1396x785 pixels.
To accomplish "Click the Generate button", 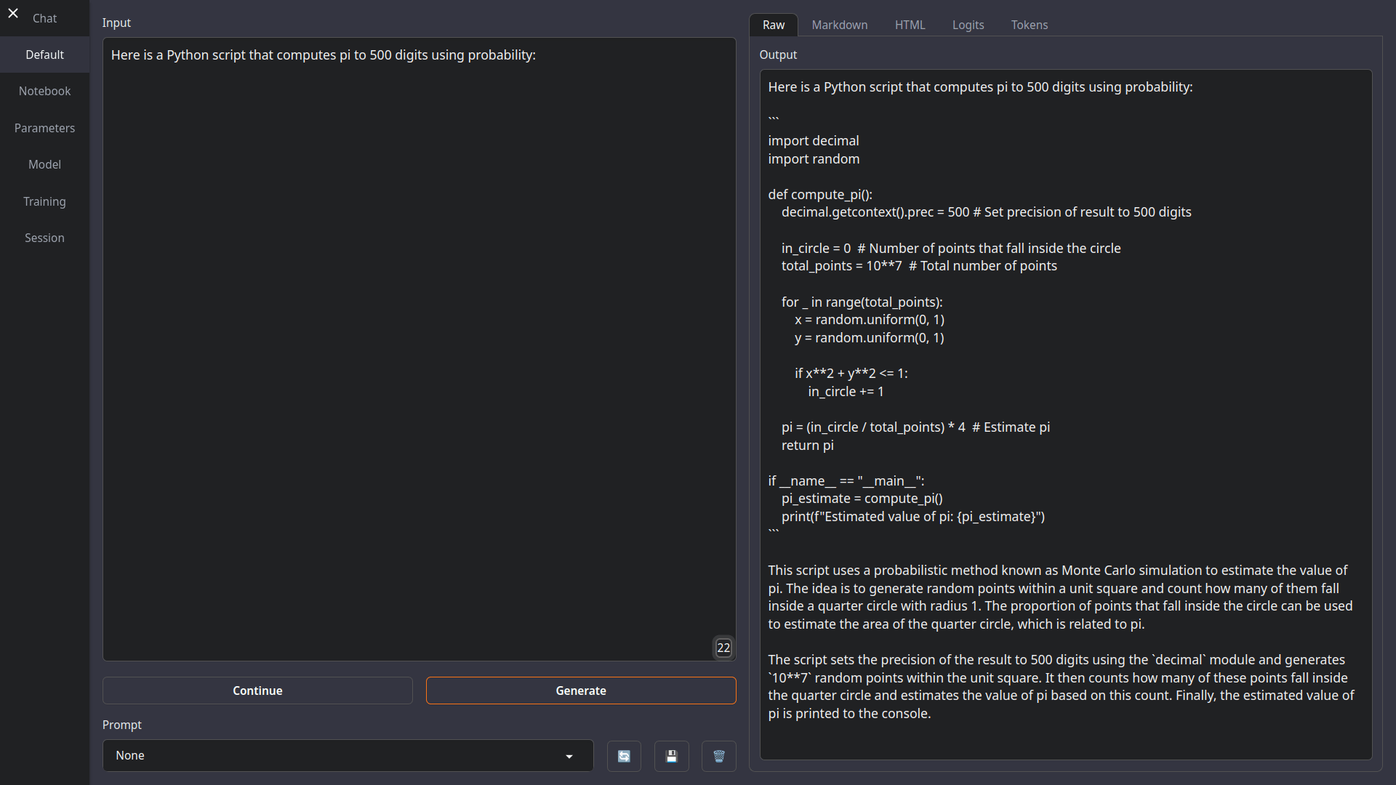I will [x=581, y=691].
